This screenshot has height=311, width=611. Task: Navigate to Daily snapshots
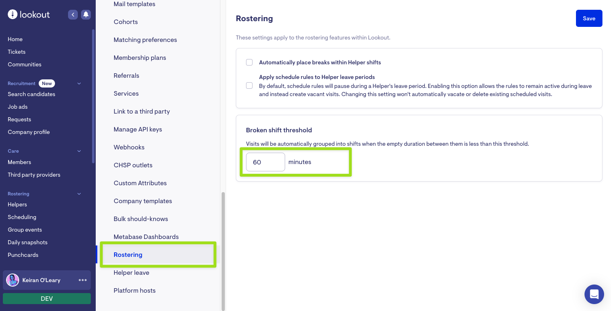[x=28, y=242]
